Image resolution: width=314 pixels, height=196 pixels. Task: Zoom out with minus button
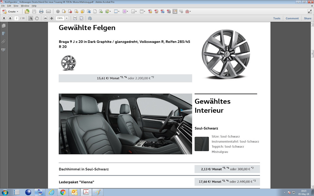click(x=45, y=18)
